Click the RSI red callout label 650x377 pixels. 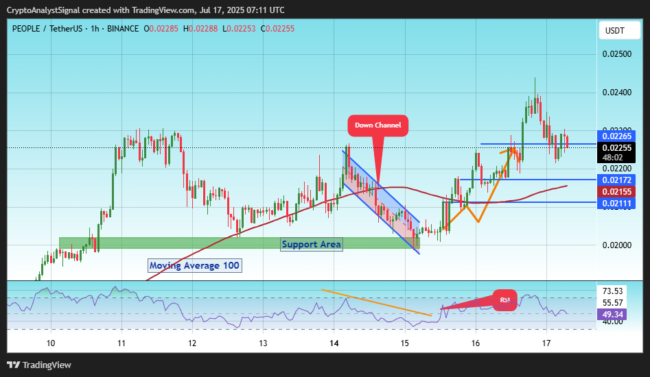pos(505,300)
